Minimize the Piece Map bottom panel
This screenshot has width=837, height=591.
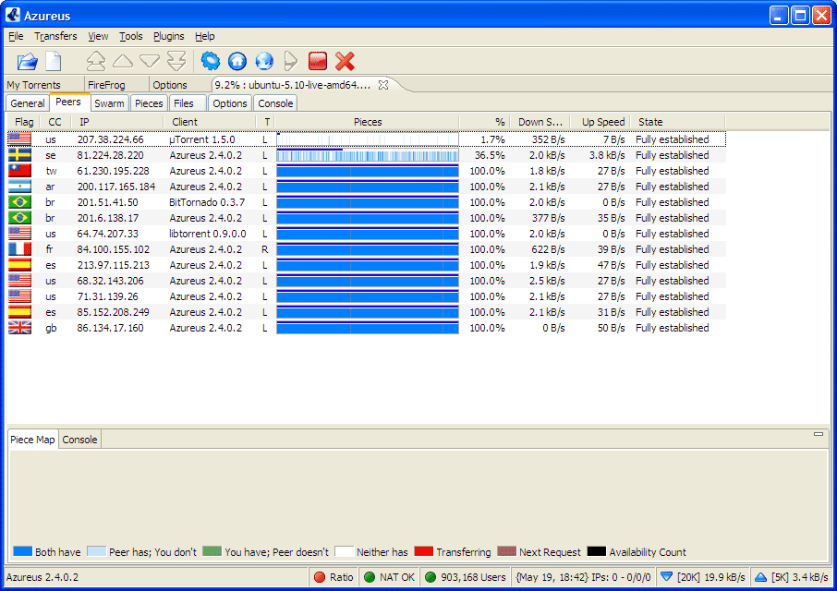(x=819, y=434)
